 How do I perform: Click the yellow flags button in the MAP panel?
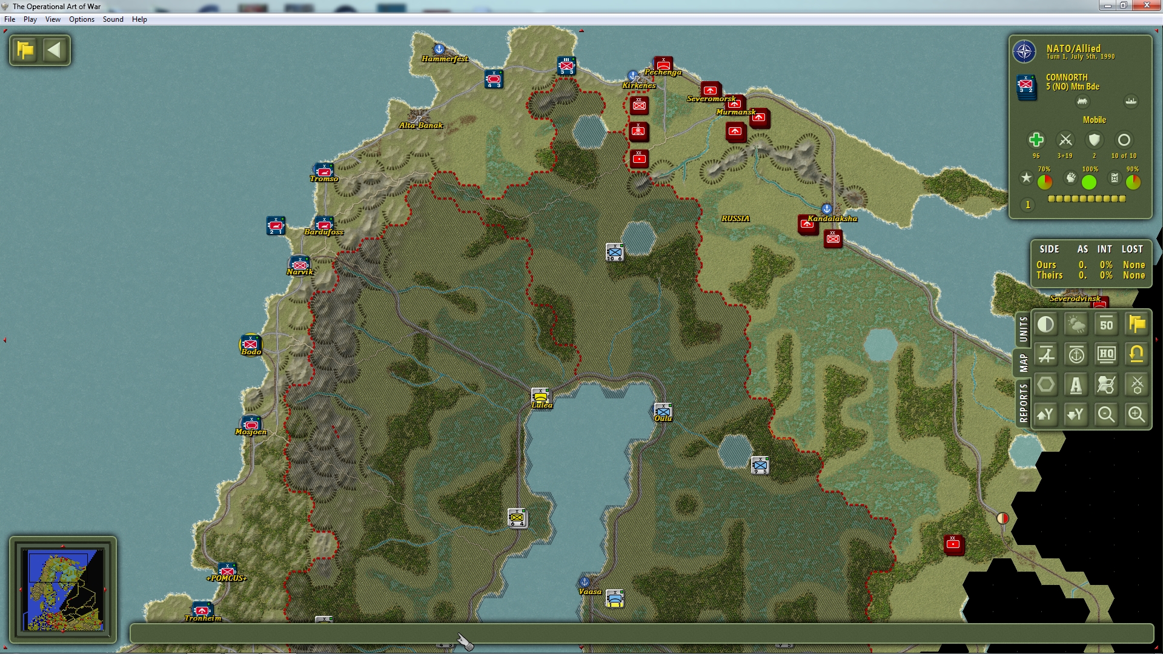(1137, 325)
